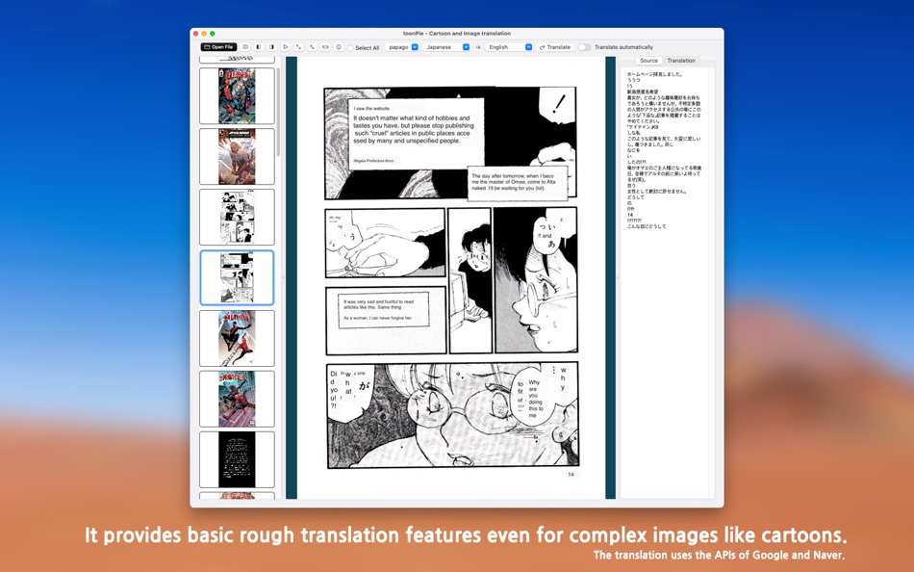The image size is (914, 572).
Task: Click the Translate button
Action: [555, 47]
